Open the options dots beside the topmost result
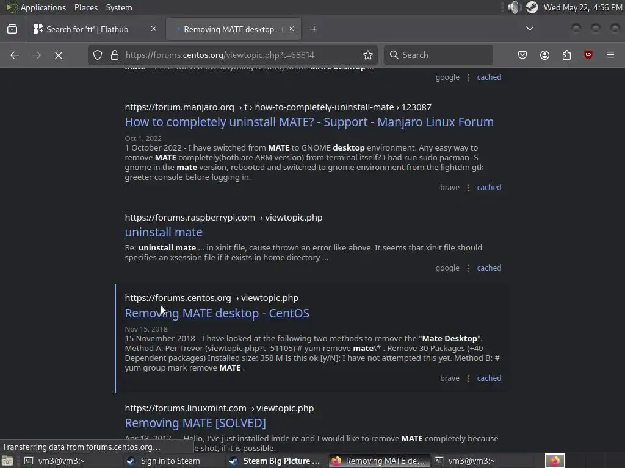Viewport: 625px width, 468px height. click(x=468, y=77)
